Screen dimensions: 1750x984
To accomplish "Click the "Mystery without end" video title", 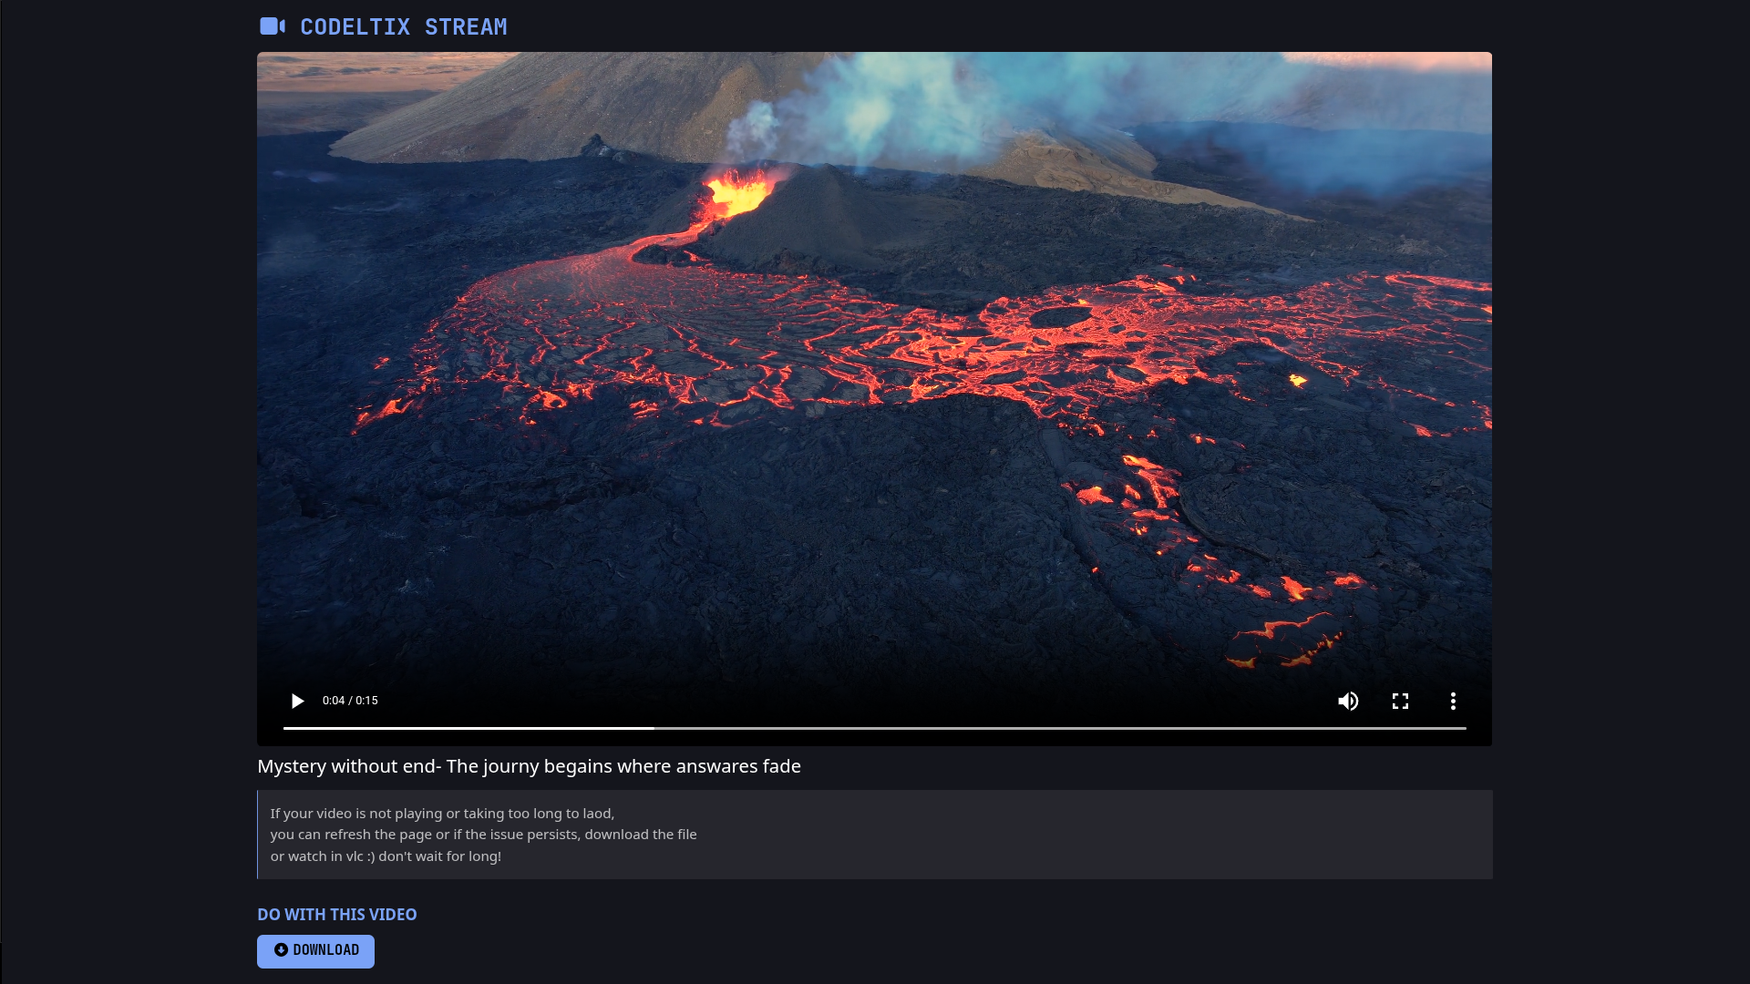I will pos(529,766).
